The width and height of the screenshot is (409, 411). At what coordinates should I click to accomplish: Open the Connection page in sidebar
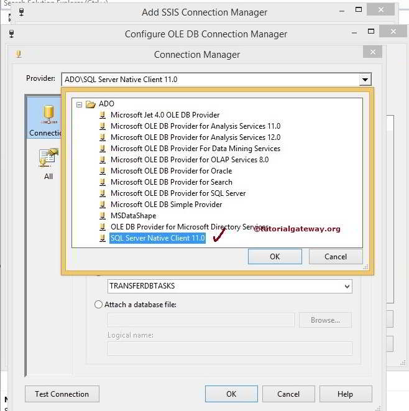45,118
